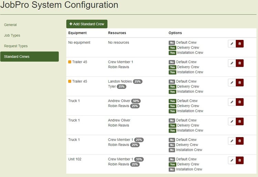Click Add Standard Crew button
Viewport: 258px width, 177px height.
(x=87, y=24)
